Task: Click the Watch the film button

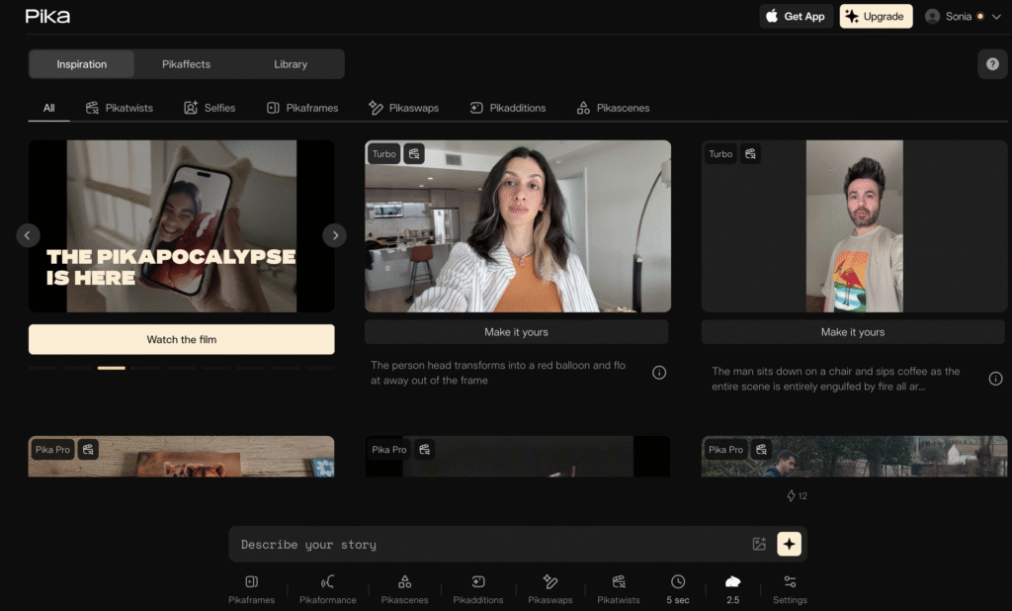Action: tap(182, 339)
